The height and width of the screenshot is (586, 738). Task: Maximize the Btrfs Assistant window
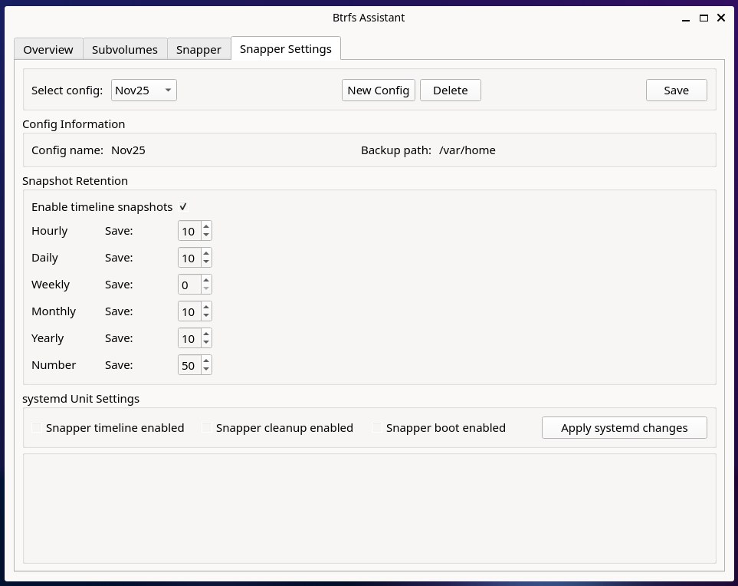click(704, 18)
